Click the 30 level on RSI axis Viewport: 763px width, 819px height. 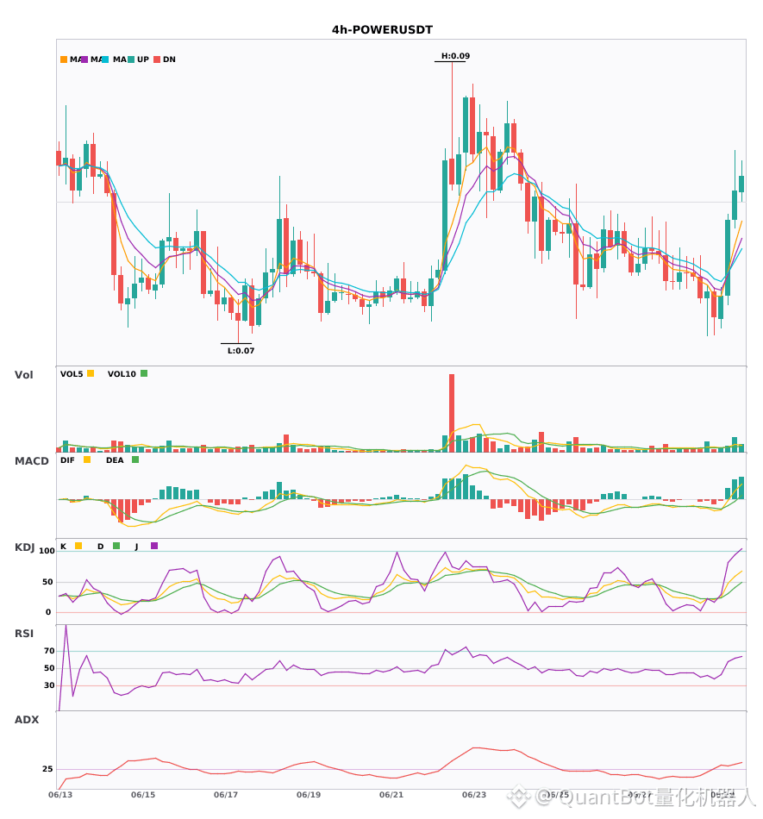point(50,685)
